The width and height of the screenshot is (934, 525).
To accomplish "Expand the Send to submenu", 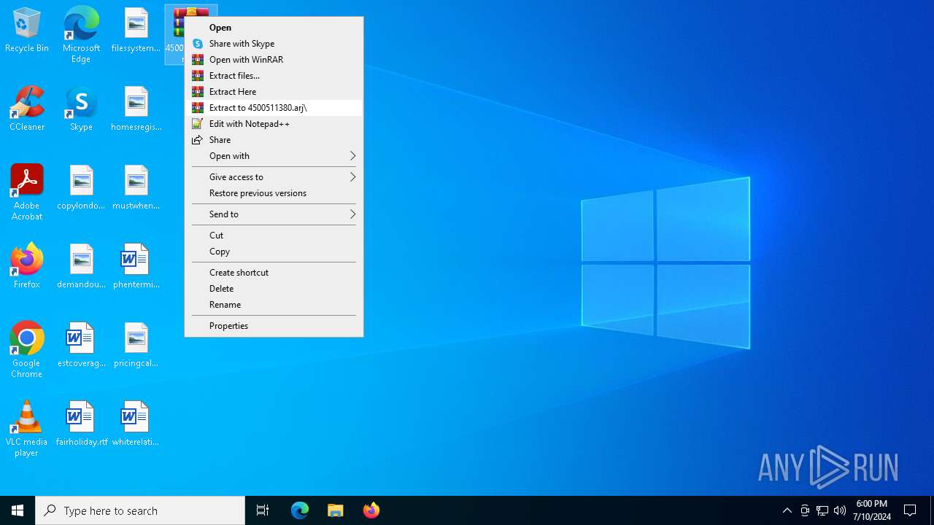I will (274, 214).
